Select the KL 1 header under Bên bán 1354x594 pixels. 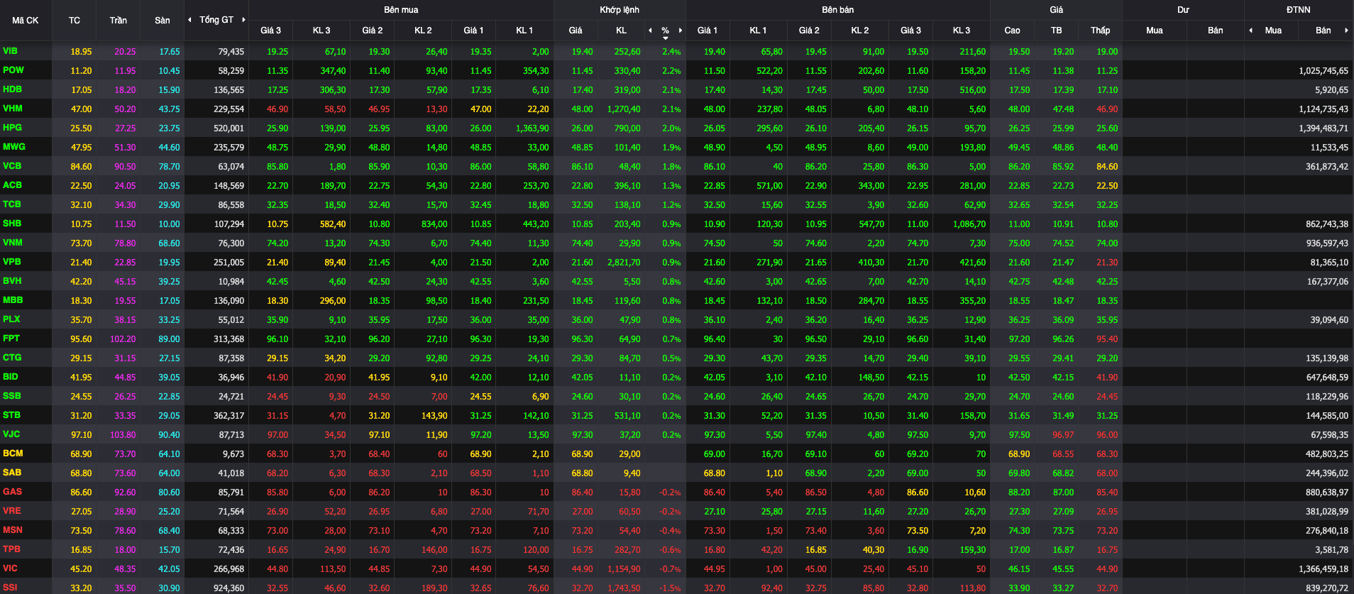(758, 31)
